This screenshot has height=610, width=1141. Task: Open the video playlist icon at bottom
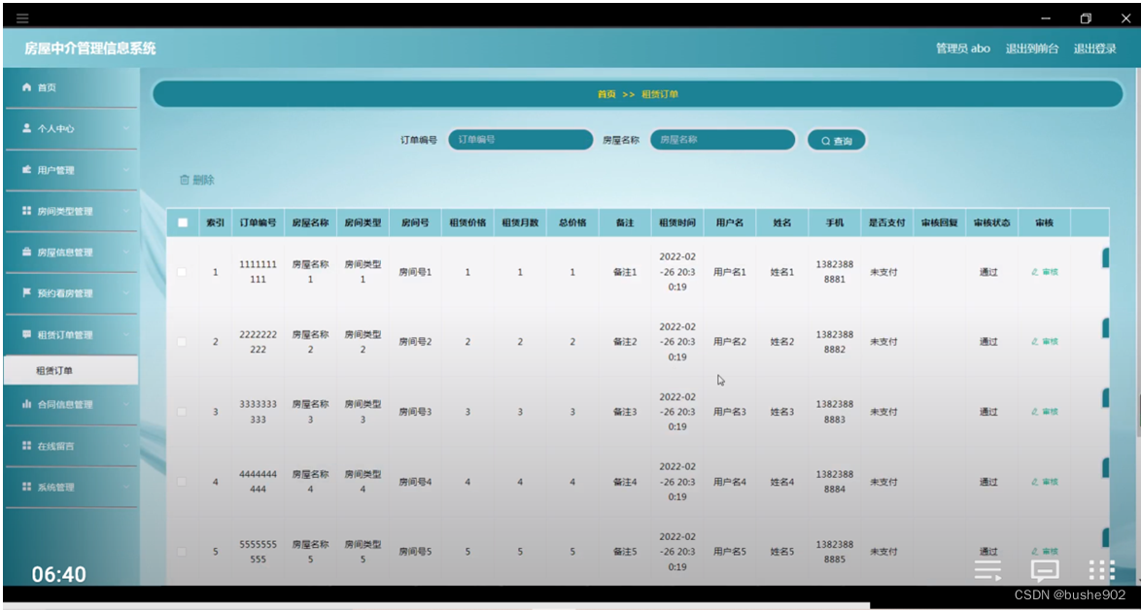(987, 571)
